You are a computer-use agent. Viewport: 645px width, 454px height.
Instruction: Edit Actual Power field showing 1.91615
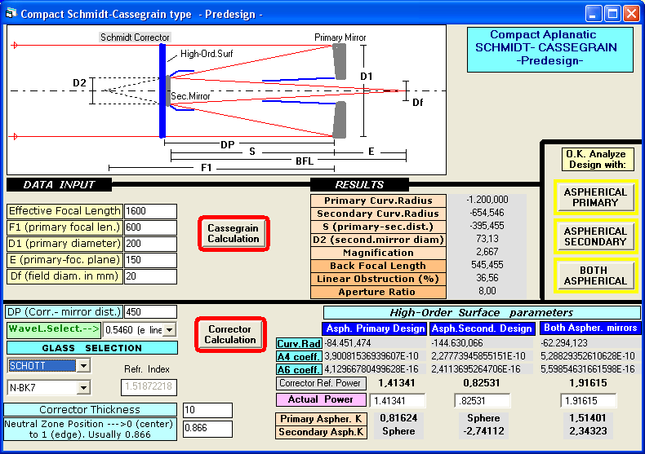pos(588,401)
